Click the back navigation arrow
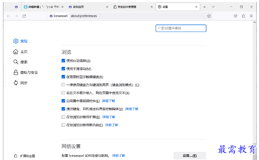 [8, 16]
